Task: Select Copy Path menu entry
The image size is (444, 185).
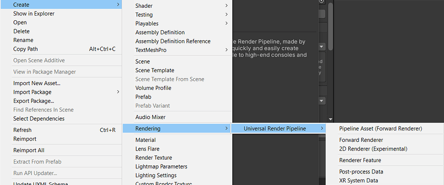Action: (x=26, y=49)
